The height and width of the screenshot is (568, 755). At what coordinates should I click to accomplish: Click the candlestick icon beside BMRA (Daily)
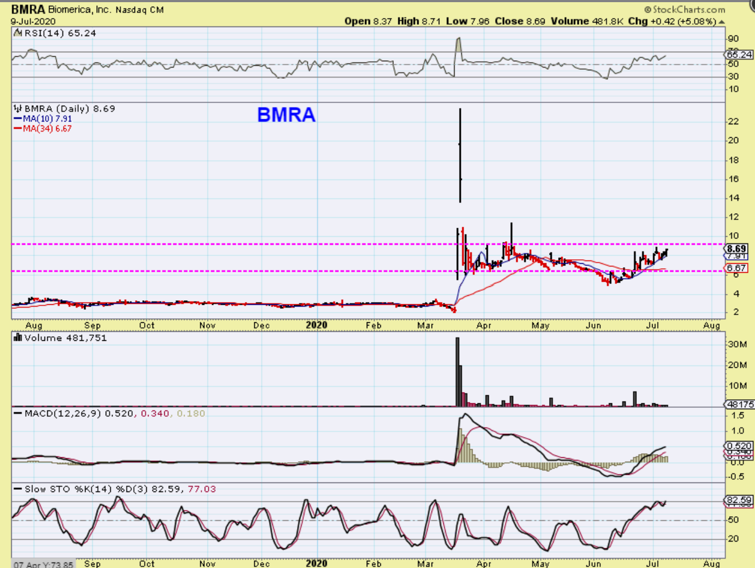tap(17, 109)
